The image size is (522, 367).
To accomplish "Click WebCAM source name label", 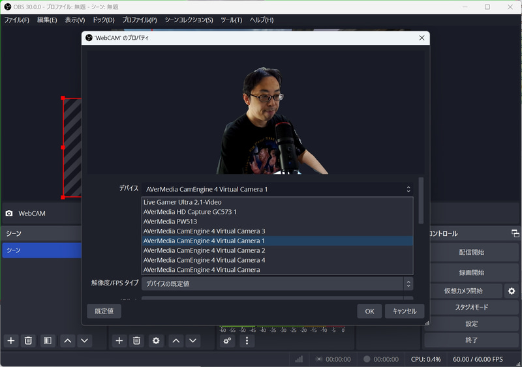I will point(32,214).
